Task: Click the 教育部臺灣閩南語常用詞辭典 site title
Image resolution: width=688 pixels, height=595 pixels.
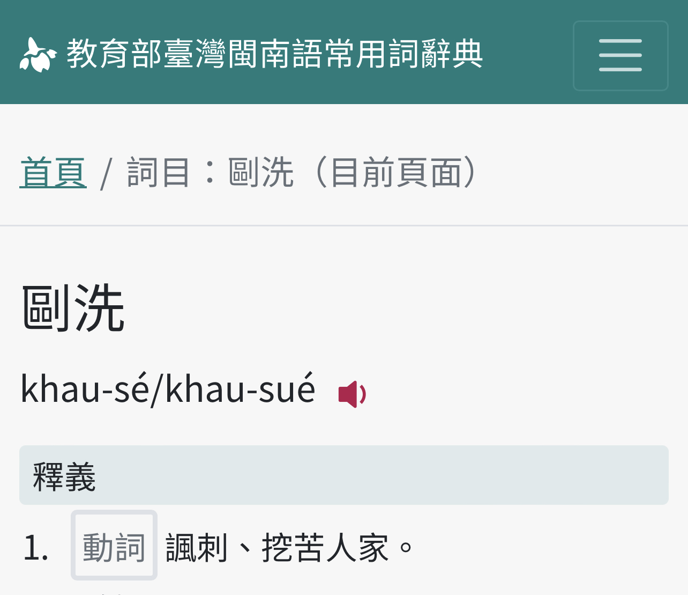Action: click(x=275, y=55)
